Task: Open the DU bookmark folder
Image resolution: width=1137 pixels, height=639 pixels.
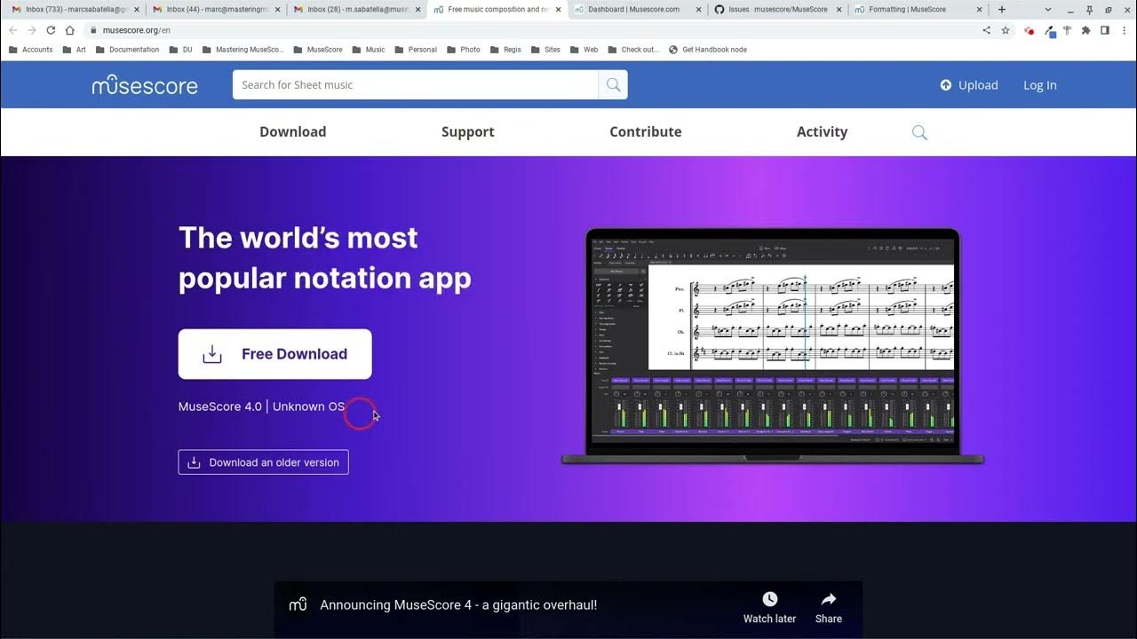Action: coord(179,50)
